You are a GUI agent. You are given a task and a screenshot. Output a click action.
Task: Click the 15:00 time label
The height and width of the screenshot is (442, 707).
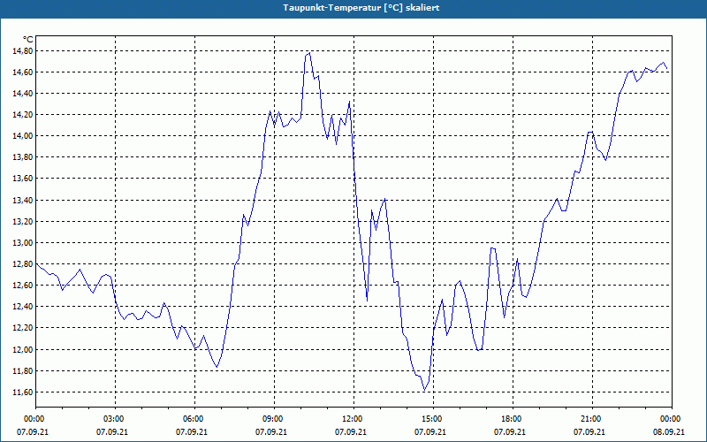click(x=433, y=419)
